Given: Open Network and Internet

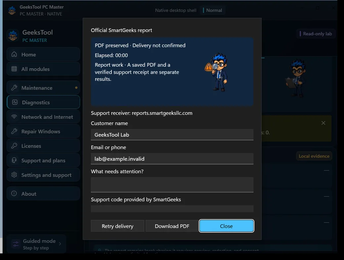Looking at the screenshot, I should pyautogui.click(x=43, y=117).
